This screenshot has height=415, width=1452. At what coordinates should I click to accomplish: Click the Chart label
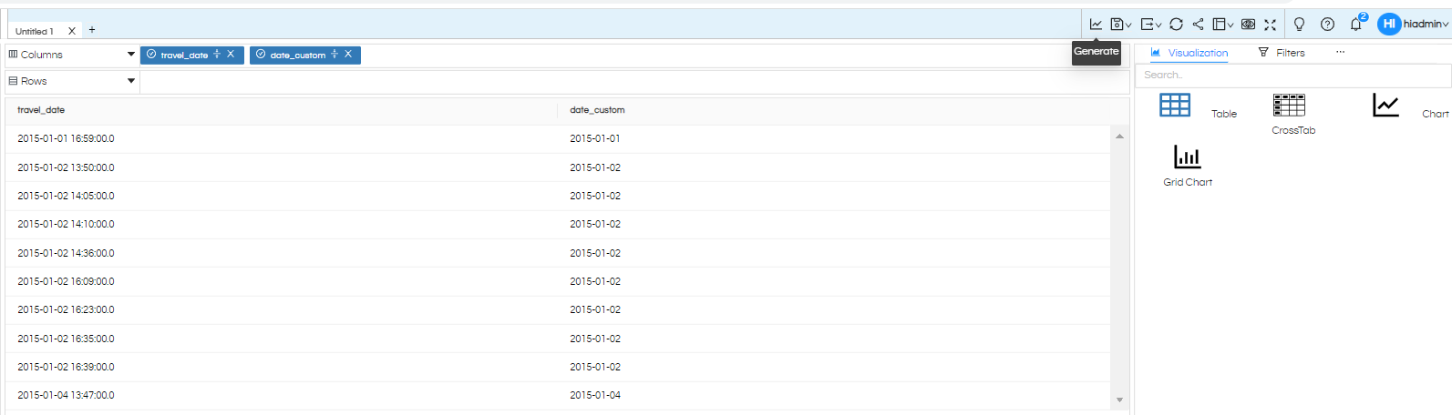pyautogui.click(x=1436, y=115)
